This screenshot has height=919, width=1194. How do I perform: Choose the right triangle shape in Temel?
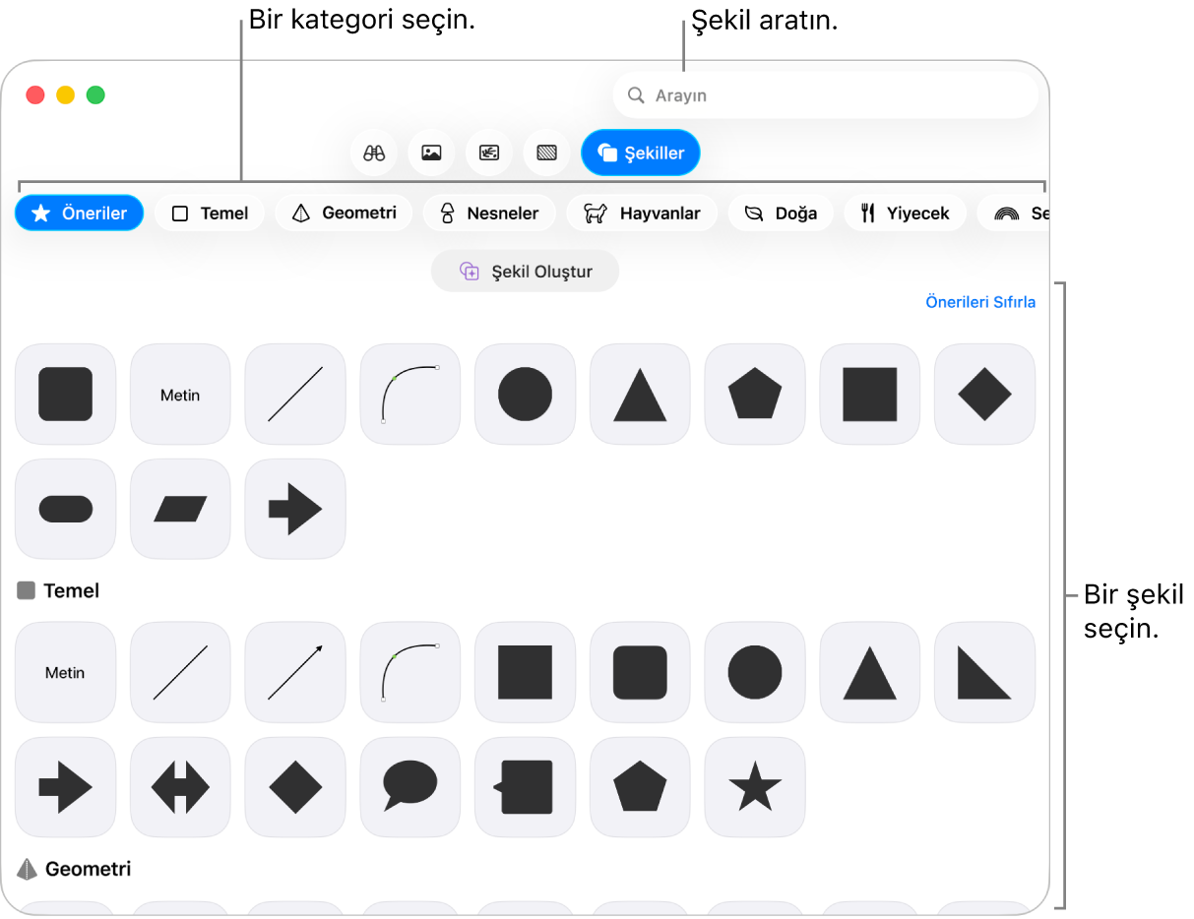tap(984, 672)
